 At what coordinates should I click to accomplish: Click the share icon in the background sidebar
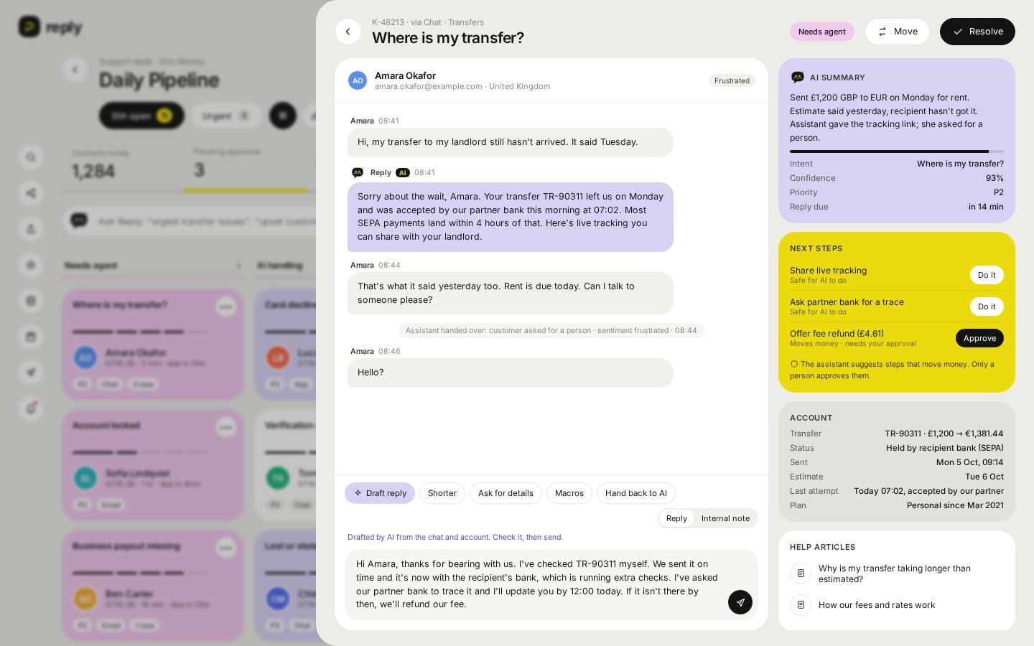tap(30, 193)
